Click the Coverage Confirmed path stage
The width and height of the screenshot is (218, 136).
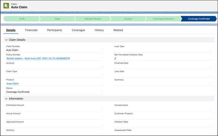(x=199, y=19)
